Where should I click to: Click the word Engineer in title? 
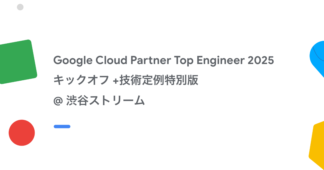pos(220,60)
